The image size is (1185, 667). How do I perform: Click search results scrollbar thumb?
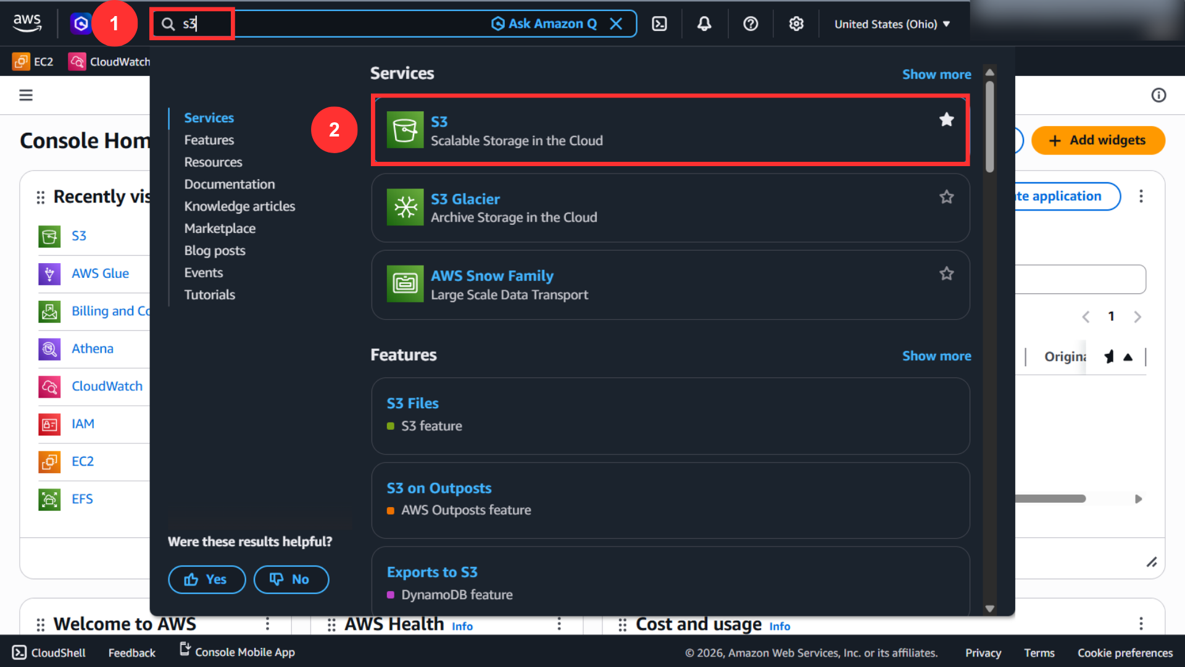989,127
